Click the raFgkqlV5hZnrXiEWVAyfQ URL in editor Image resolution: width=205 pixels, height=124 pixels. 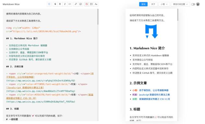click(41, 81)
